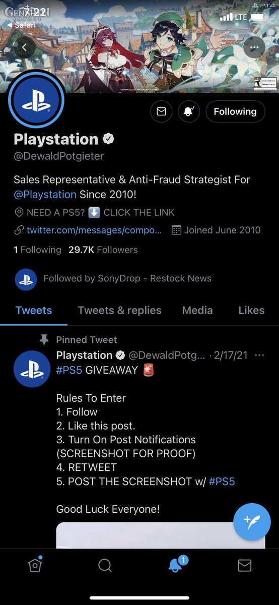Open the twitter.com/messages link

(x=94, y=230)
